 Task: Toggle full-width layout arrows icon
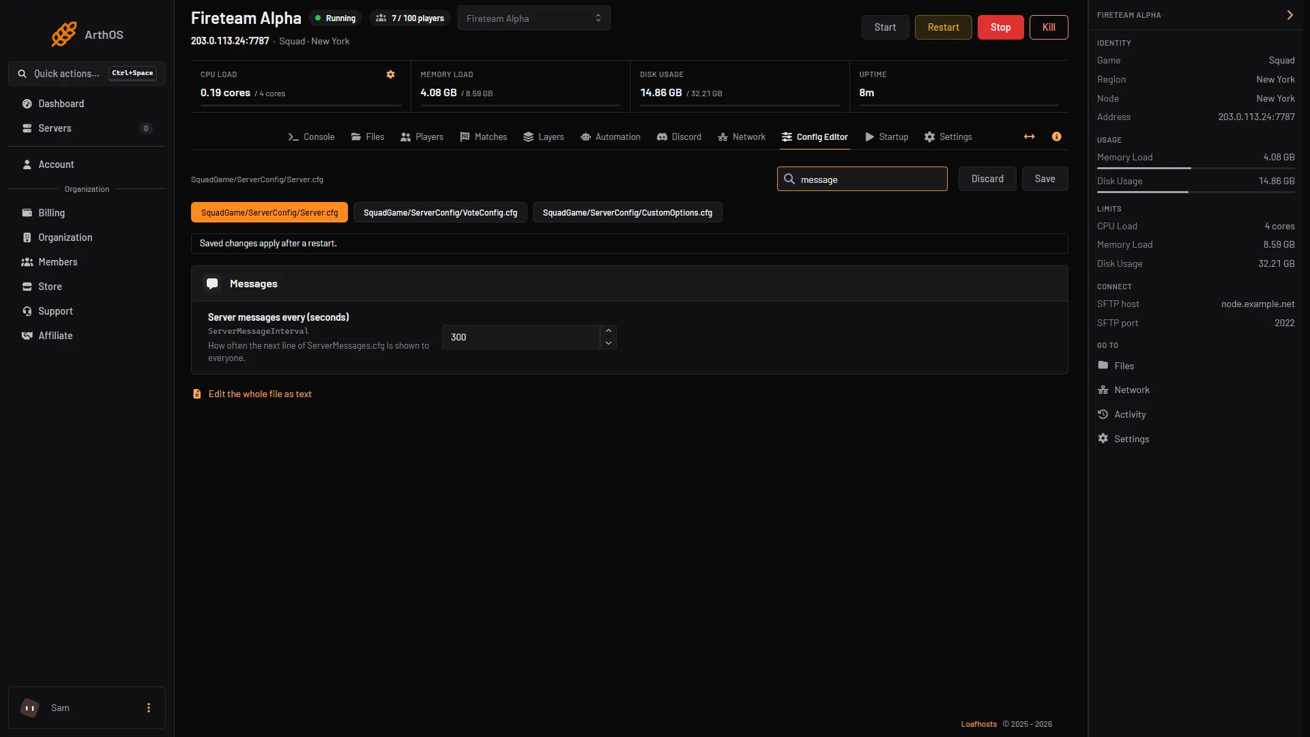coord(1029,137)
